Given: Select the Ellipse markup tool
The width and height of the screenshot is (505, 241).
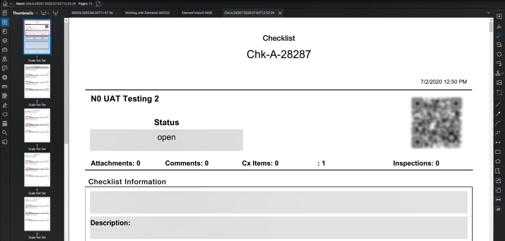Looking at the screenshot, I should pyautogui.click(x=499, y=161).
